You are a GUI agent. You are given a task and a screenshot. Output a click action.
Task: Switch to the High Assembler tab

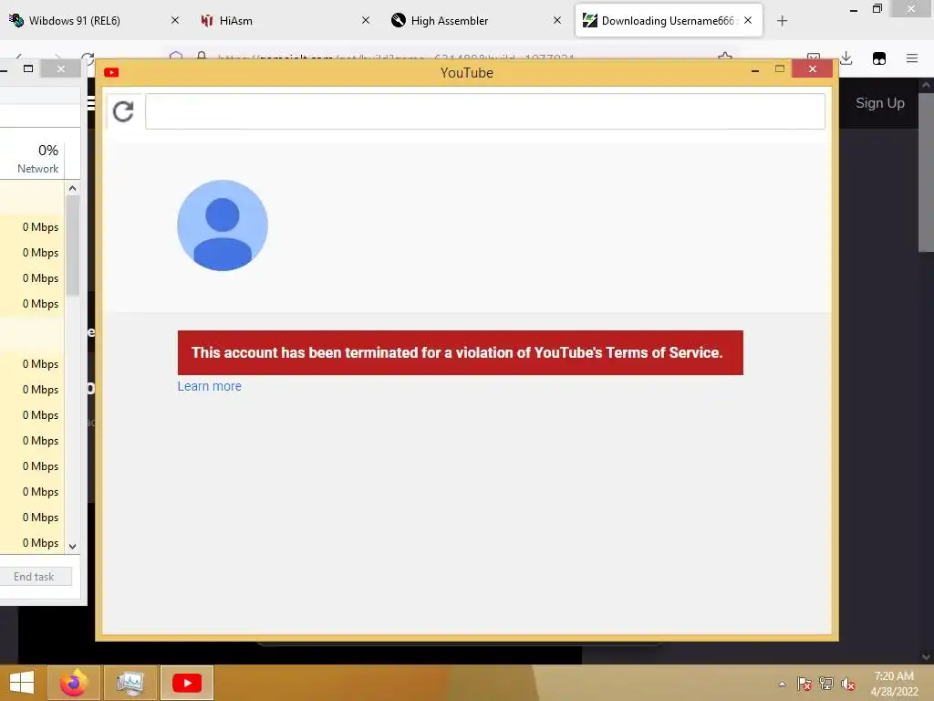[x=449, y=21]
